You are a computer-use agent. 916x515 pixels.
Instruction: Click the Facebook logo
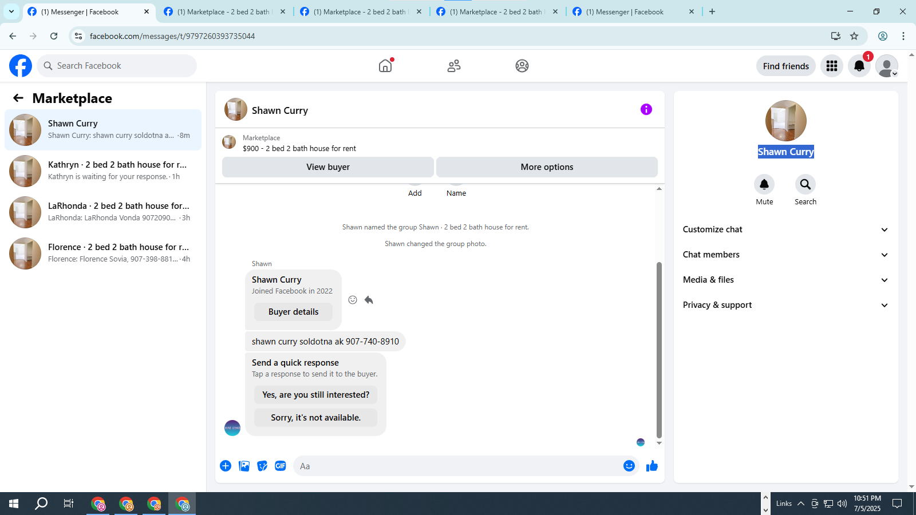tap(21, 66)
